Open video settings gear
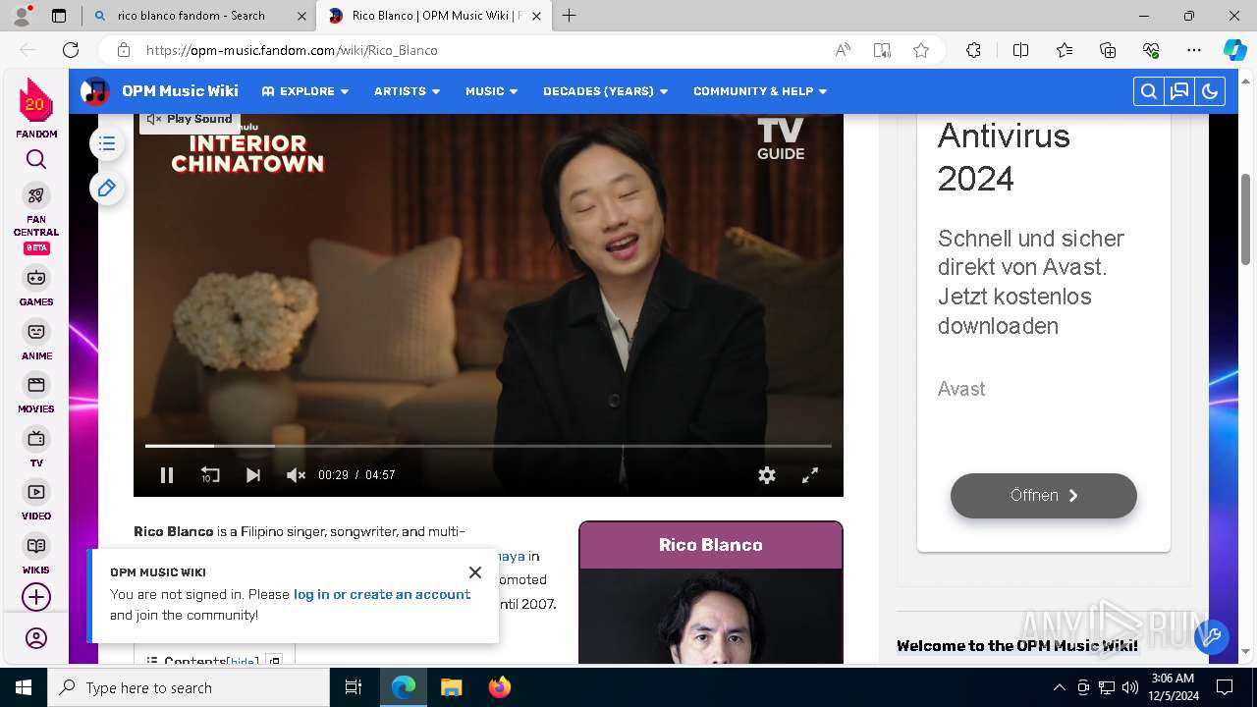 [x=767, y=475]
